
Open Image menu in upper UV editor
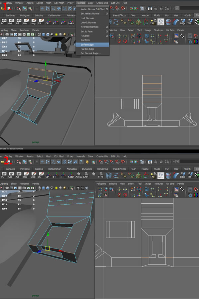tap(148, 30)
